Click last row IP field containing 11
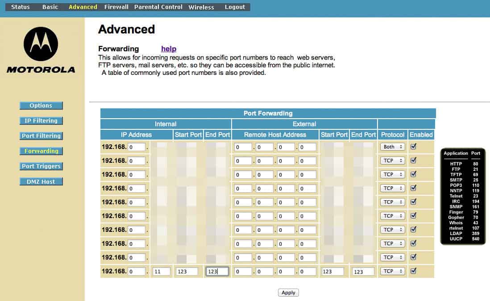The height and width of the screenshot is (301, 490). 161,271
